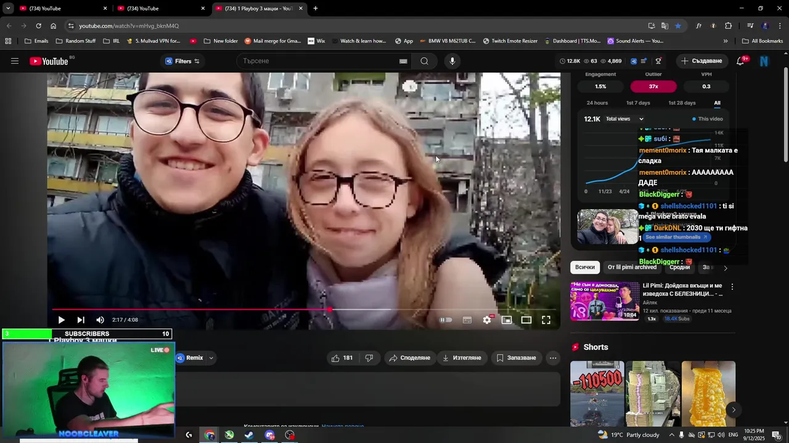
Task: Open Steam from the taskbar
Action: pos(249,435)
